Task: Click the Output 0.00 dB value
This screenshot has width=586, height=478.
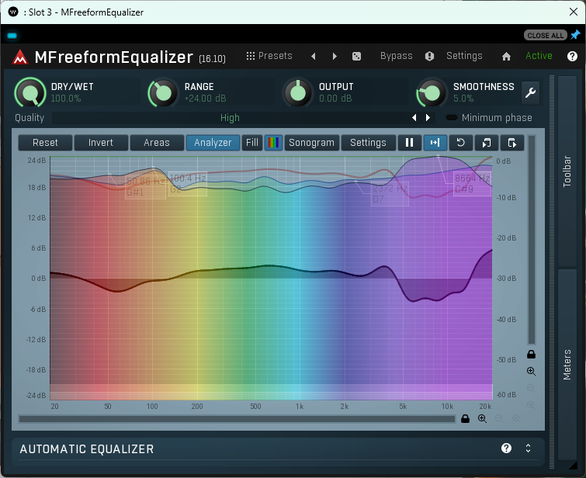Action: (x=335, y=99)
